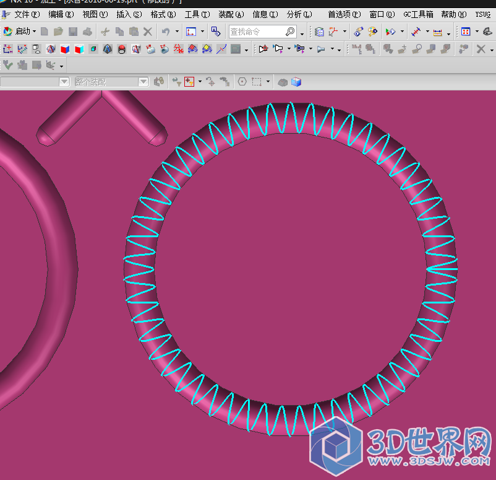Screen dimensions: 496x480
Task: Click the green check mark icon
Action: pyautogui.click(x=8, y=65)
